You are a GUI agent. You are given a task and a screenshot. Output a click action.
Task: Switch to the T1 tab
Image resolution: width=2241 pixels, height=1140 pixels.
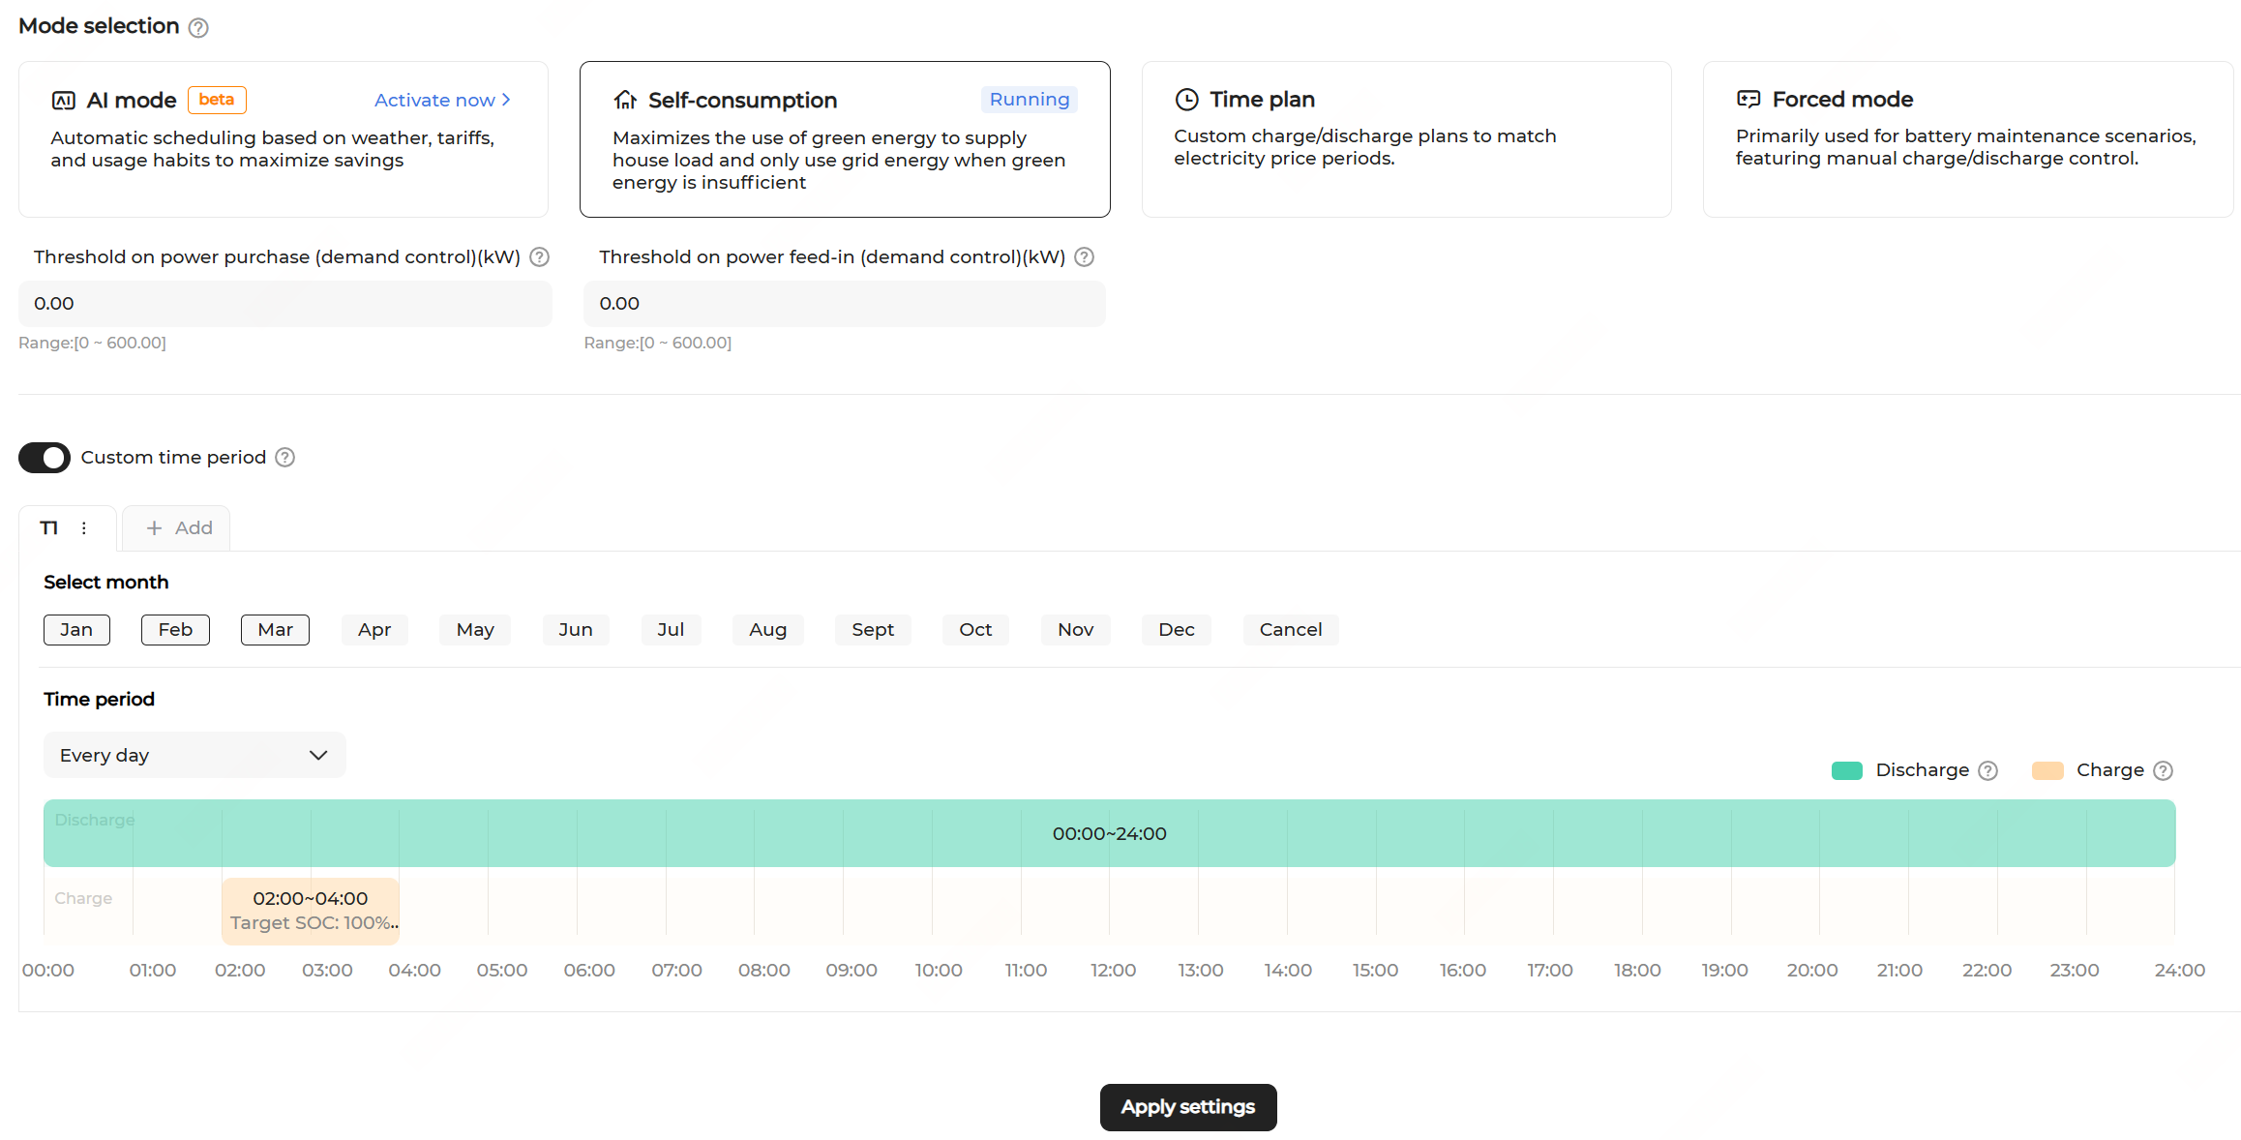coord(49,528)
